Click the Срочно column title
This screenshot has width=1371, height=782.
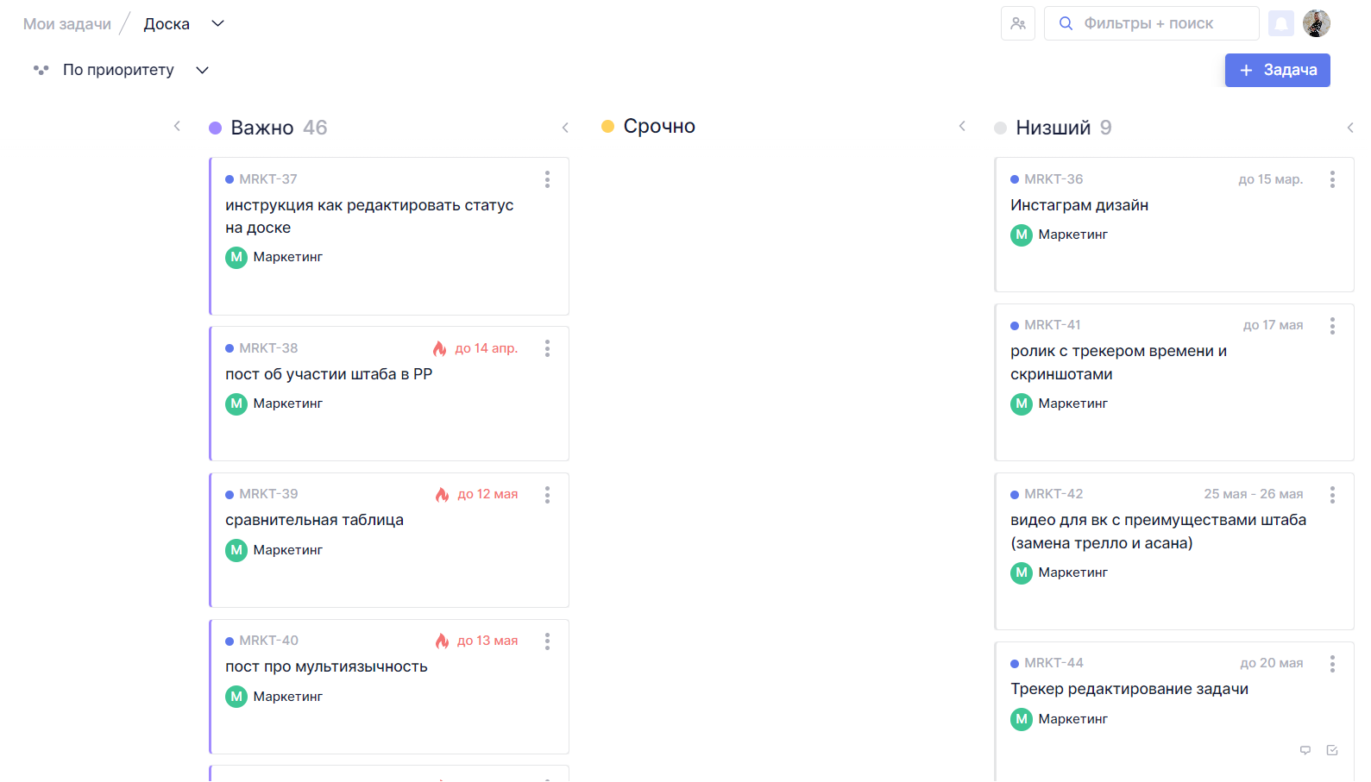659,126
